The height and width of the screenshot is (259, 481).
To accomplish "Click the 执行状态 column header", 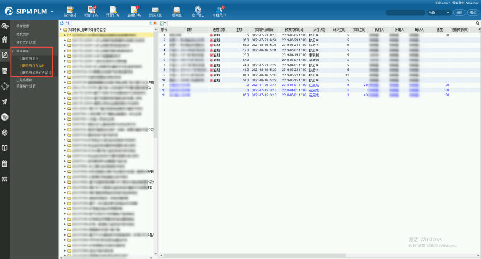I will 319,30.
